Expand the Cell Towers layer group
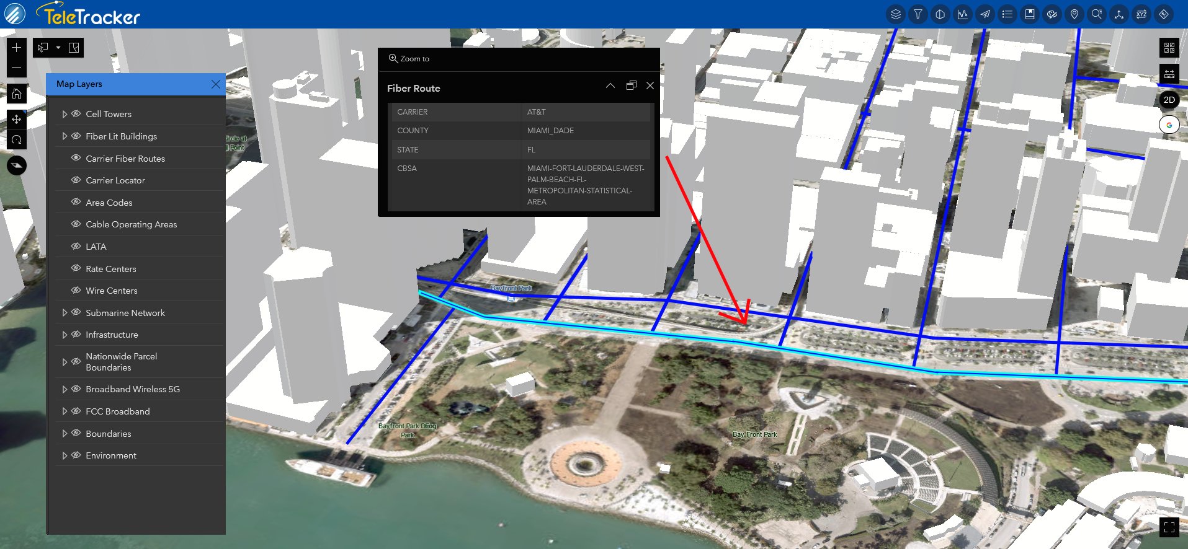Screen dimensions: 1188x549 [65, 114]
